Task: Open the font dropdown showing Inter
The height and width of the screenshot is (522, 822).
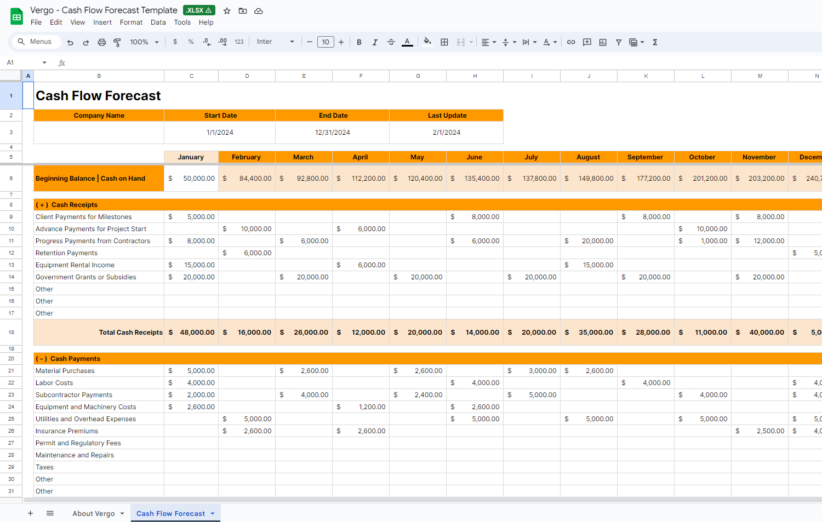Action: (x=274, y=42)
